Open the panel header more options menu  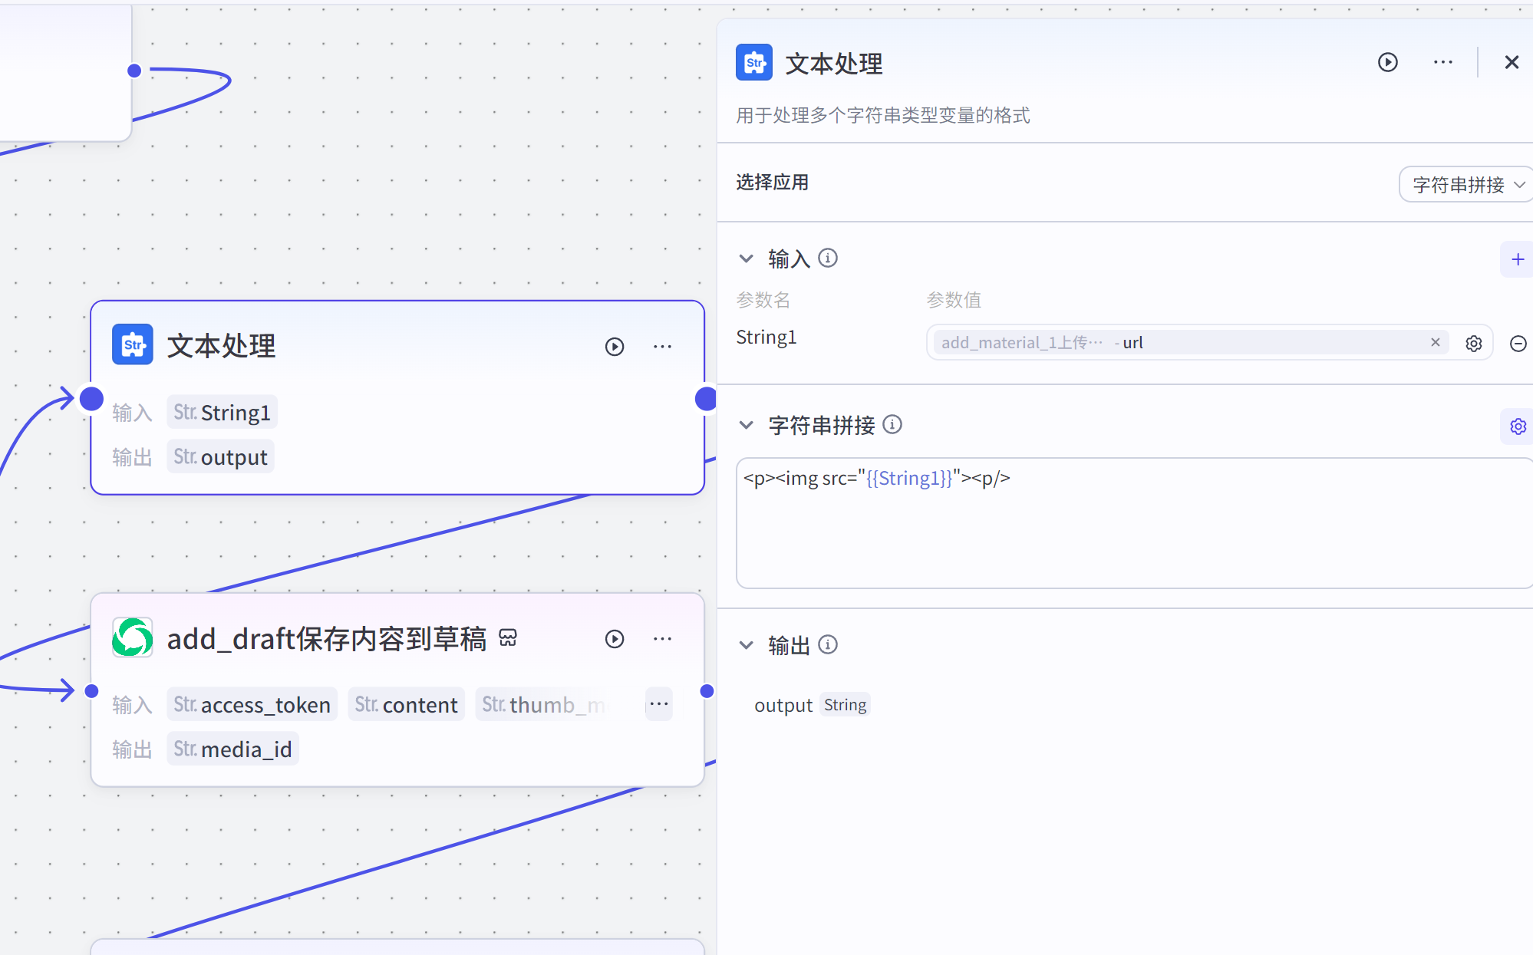(x=1442, y=62)
